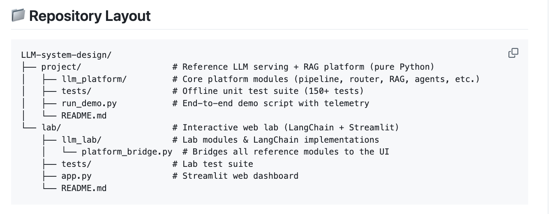Click the app.py file entry
The image size is (559, 214).
76,176
